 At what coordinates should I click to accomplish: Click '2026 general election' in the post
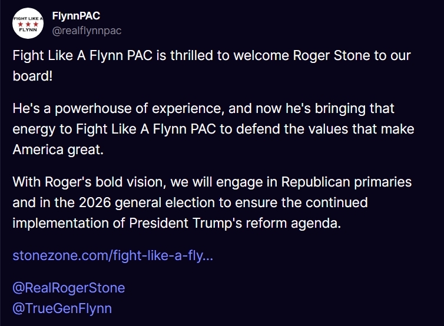(x=155, y=202)
